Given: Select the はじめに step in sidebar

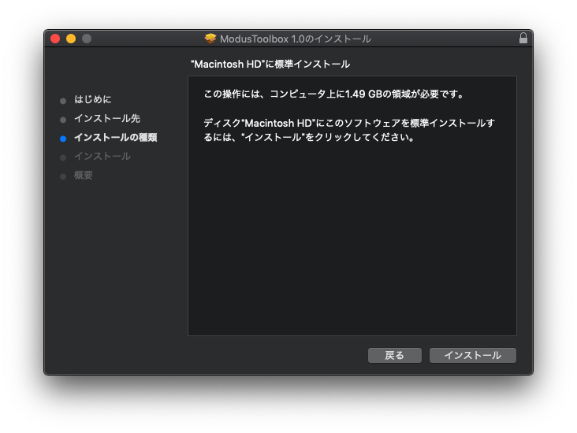Looking at the screenshot, I should pos(93,99).
